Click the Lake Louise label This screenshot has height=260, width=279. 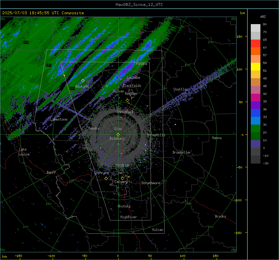click(24, 152)
